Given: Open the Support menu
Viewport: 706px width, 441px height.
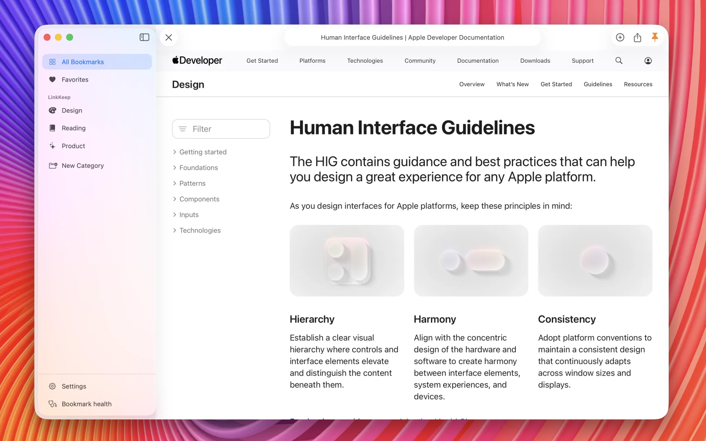Looking at the screenshot, I should 582,61.
